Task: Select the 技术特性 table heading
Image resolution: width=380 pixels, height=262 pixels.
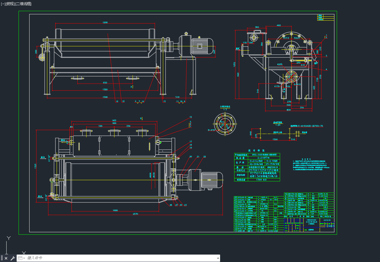Action: pos(256,150)
